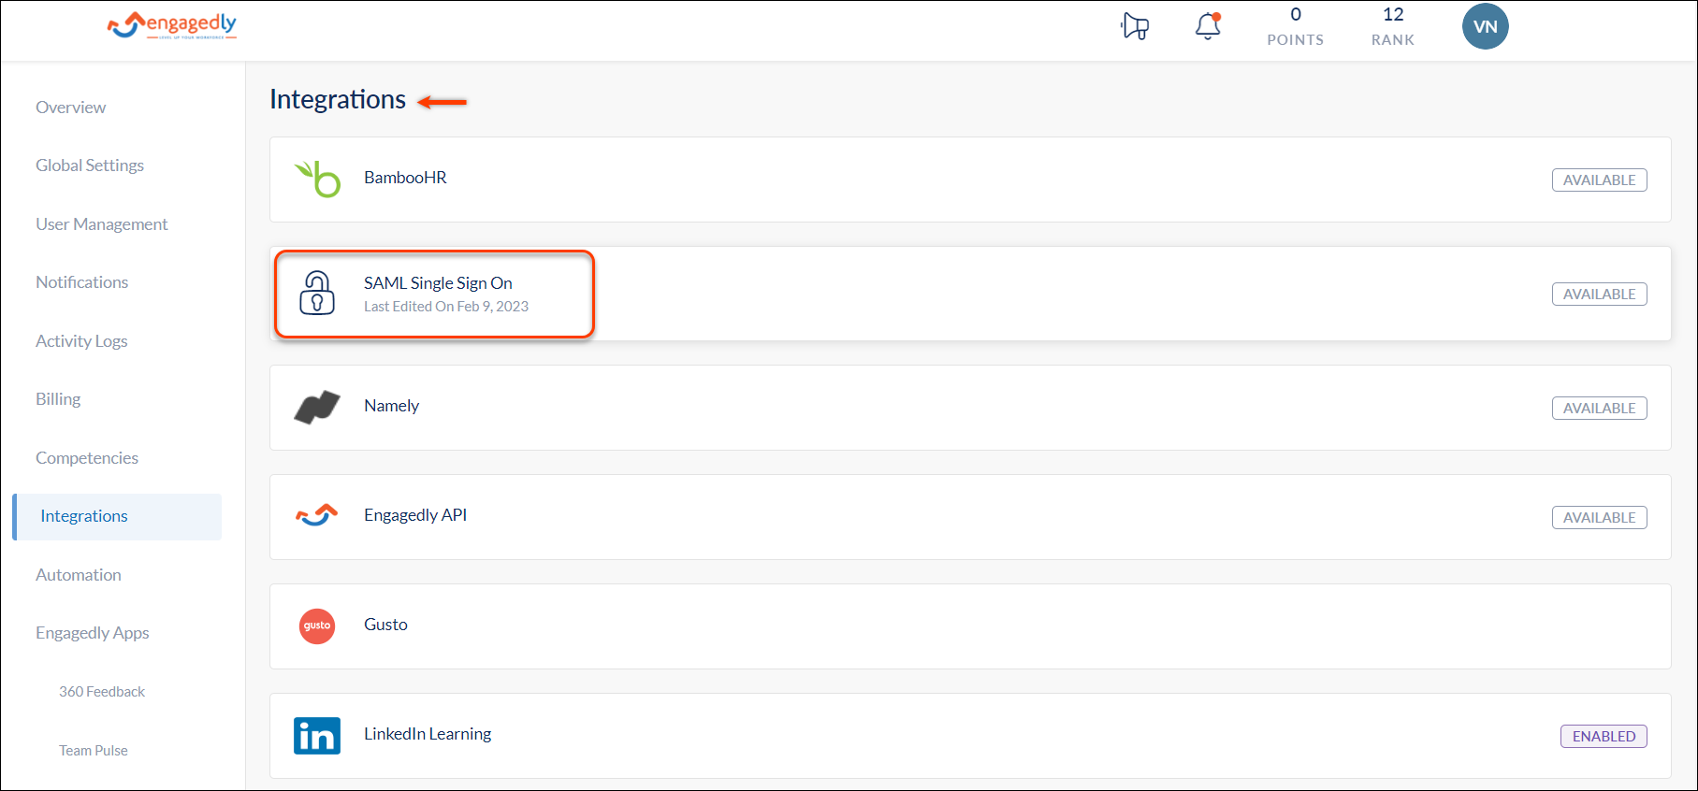Open Competencies in the sidebar

click(x=87, y=458)
